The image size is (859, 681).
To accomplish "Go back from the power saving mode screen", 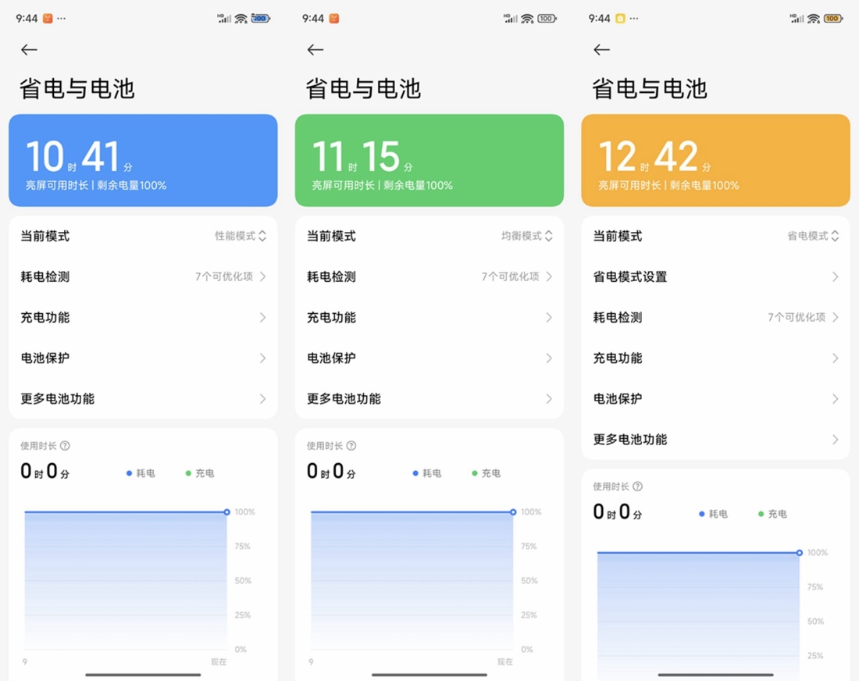I will 601,50.
